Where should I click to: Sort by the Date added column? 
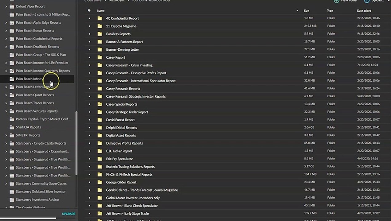[x=364, y=11]
